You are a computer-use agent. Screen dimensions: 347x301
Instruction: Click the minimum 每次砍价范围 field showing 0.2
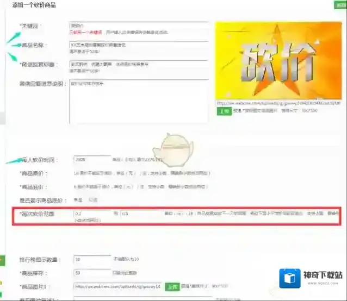pos(92,214)
